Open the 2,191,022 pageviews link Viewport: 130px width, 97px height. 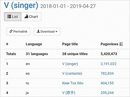[109, 64]
